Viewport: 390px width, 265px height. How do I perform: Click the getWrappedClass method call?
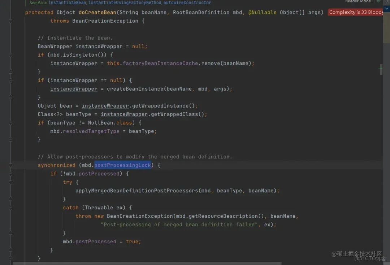[x=174, y=114]
